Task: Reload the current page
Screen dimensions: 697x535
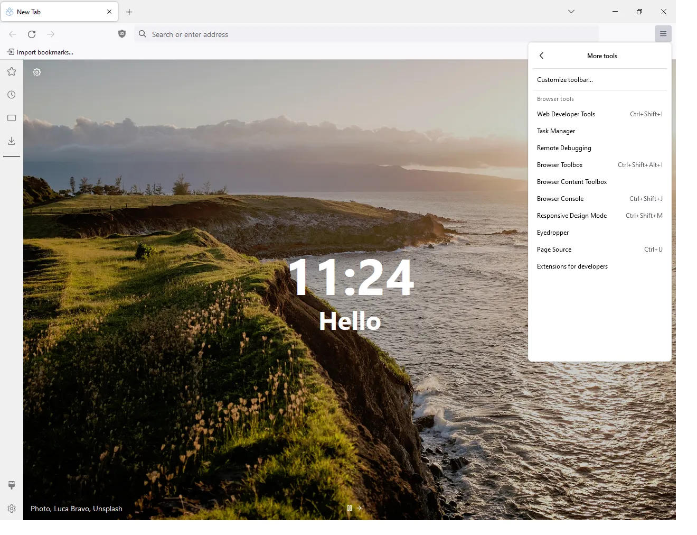Action: tap(31, 34)
